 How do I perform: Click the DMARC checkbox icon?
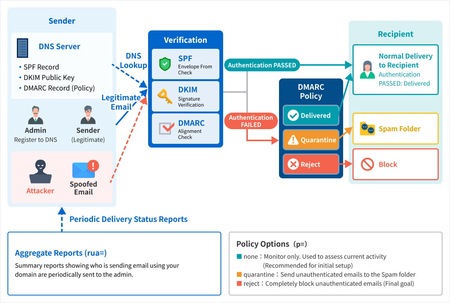(x=166, y=128)
